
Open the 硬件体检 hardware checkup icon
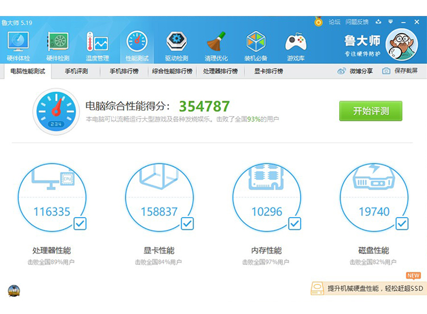click(x=18, y=46)
